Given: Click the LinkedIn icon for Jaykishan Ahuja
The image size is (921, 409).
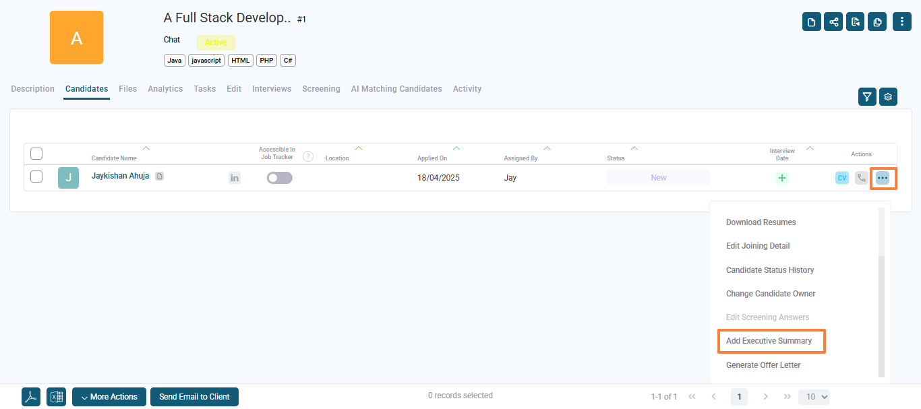Looking at the screenshot, I should tap(235, 178).
